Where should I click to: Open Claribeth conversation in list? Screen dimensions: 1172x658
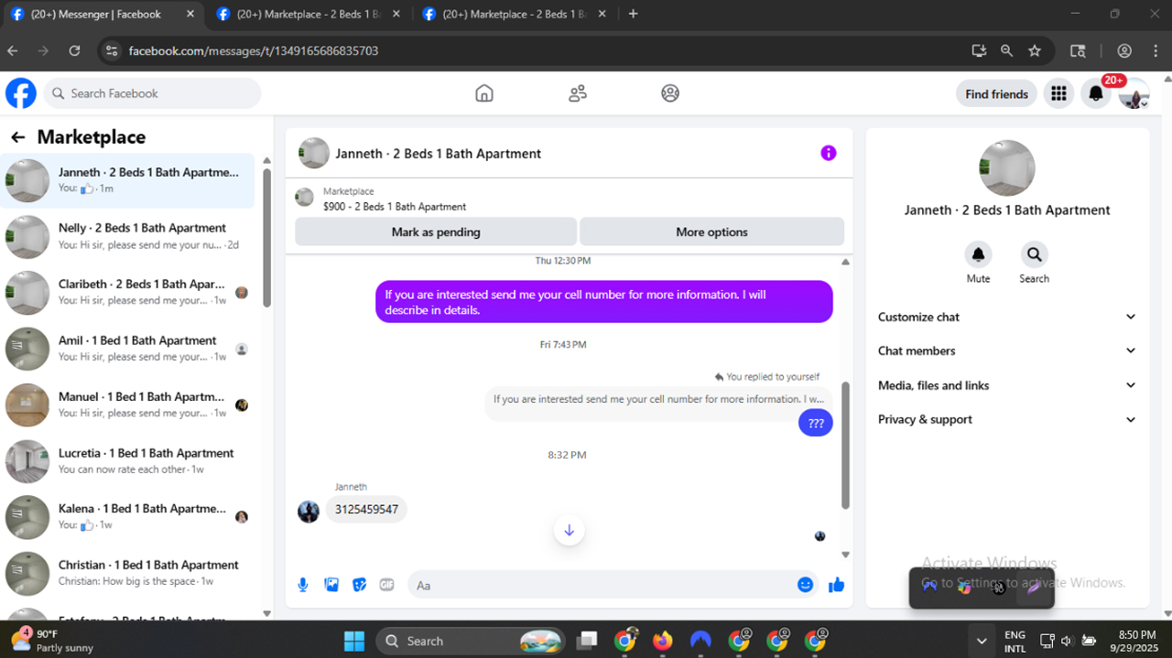coord(127,292)
